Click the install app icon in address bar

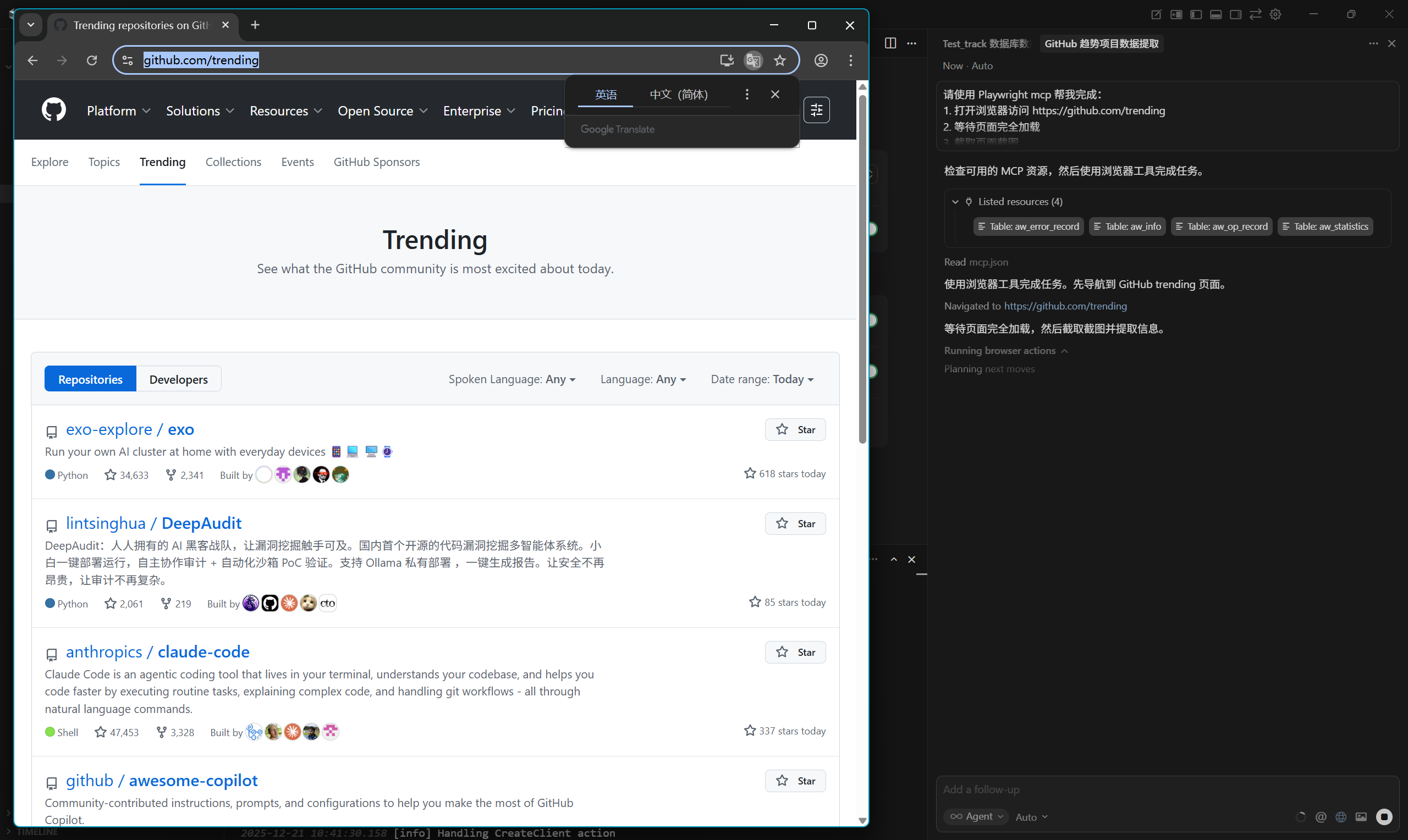coord(727,60)
